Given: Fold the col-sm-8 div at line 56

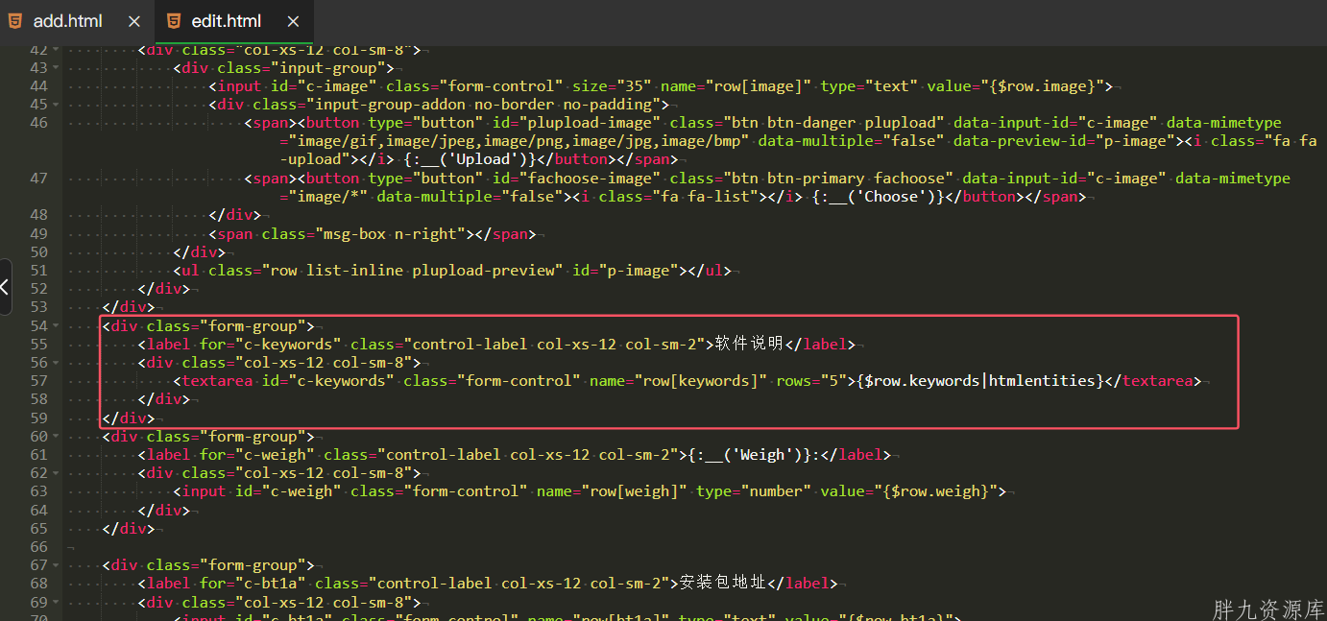Looking at the screenshot, I should coord(56,363).
